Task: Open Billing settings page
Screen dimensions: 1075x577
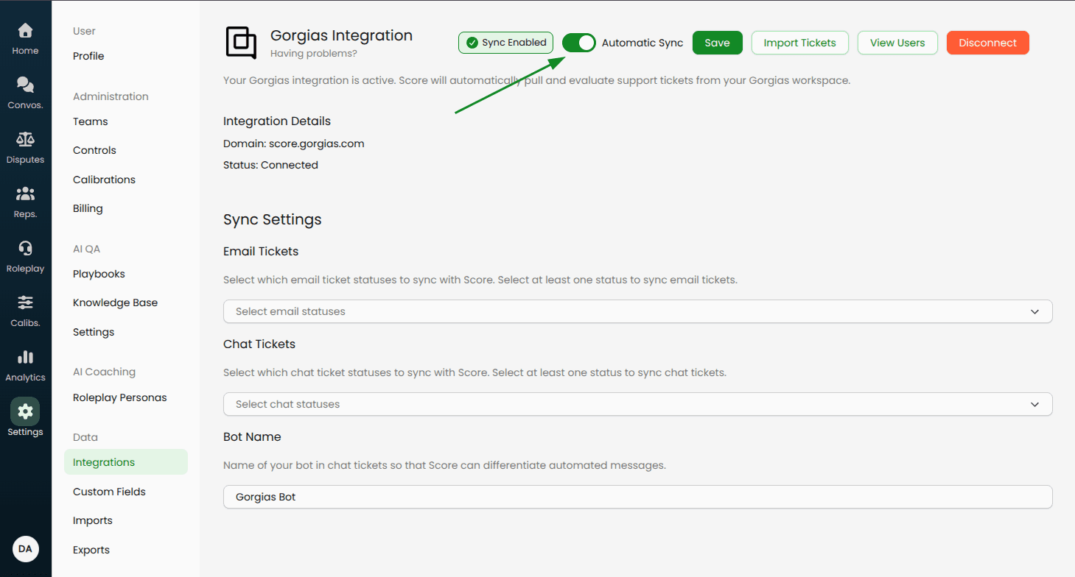Action: [88, 208]
